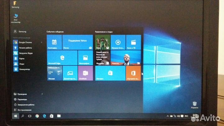This screenshot has width=224, height=126.
Task: Open the Mail tile showing Поддержка Yahoo
Action: [x=77, y=42]
